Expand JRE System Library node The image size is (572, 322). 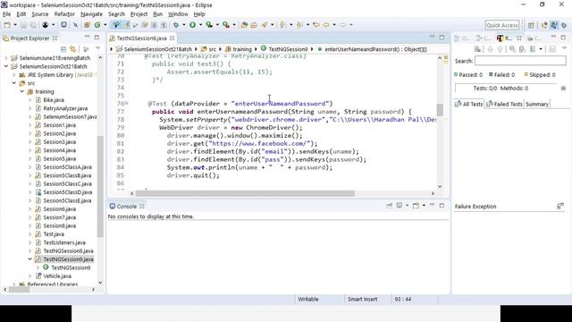point(14,75)
